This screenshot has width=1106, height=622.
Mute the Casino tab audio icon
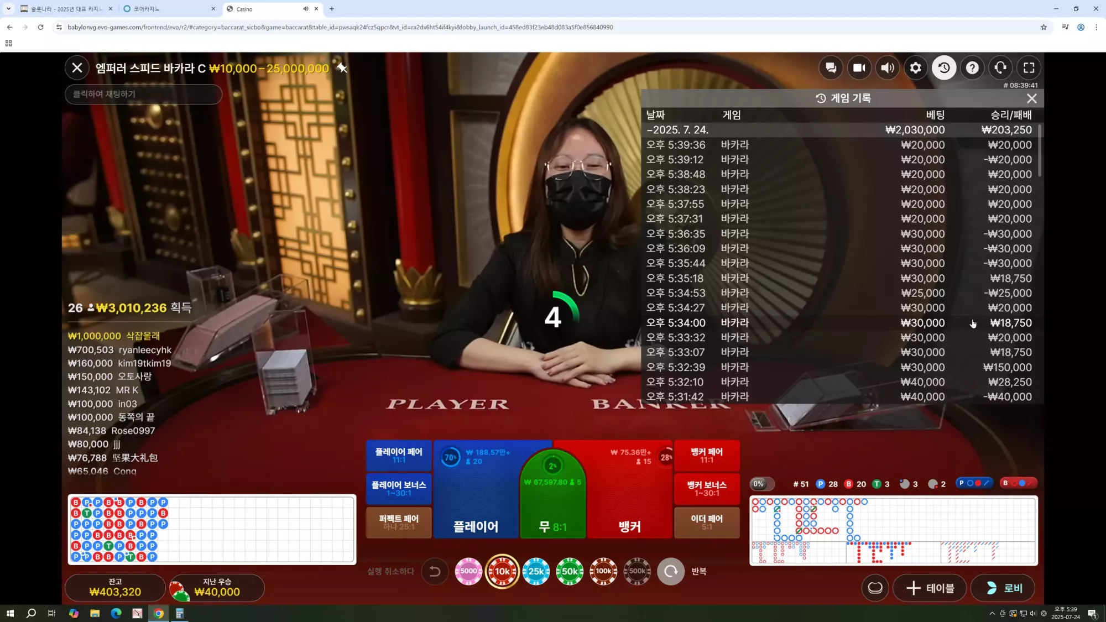click(306, 9)
